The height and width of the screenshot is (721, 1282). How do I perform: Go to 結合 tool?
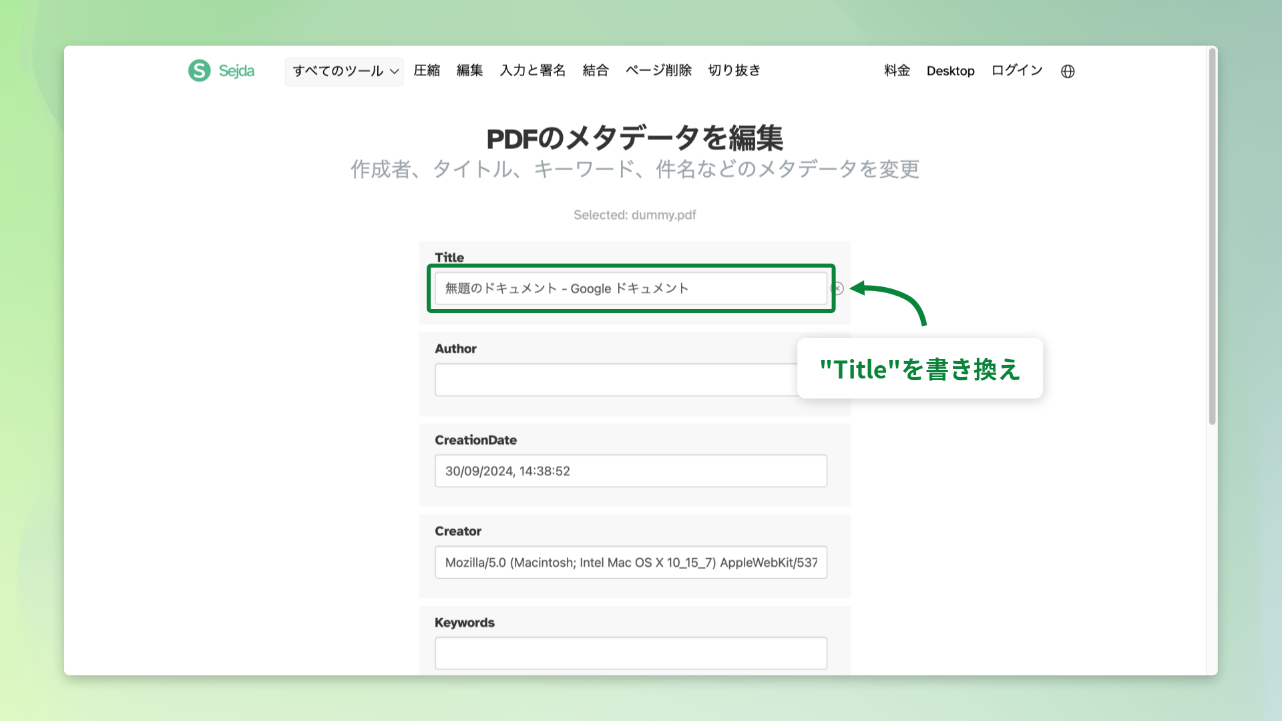click(596, 71)
